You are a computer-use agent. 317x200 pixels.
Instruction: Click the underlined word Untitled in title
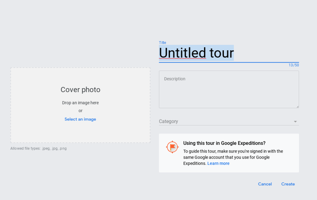[182, 53]
